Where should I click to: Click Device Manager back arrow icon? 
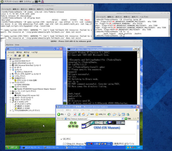tap(8, 56)
